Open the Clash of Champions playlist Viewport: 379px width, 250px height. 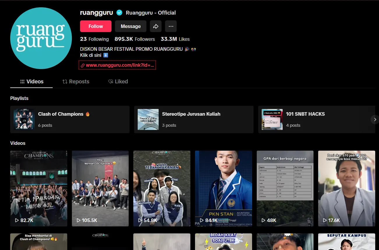[x=70, y=119]
